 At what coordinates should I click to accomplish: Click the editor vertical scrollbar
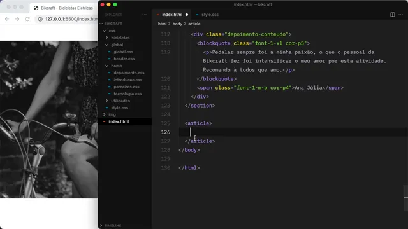(x=405, y=198)
